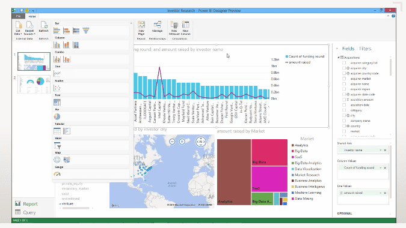Click the map compass navigation control
The height and width of the screenshot is (228, 406).
click(x=201, y=142)
